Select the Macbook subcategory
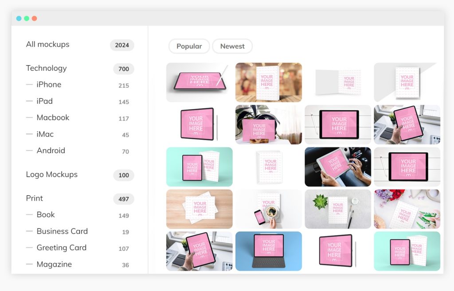 tap(53, 117)
